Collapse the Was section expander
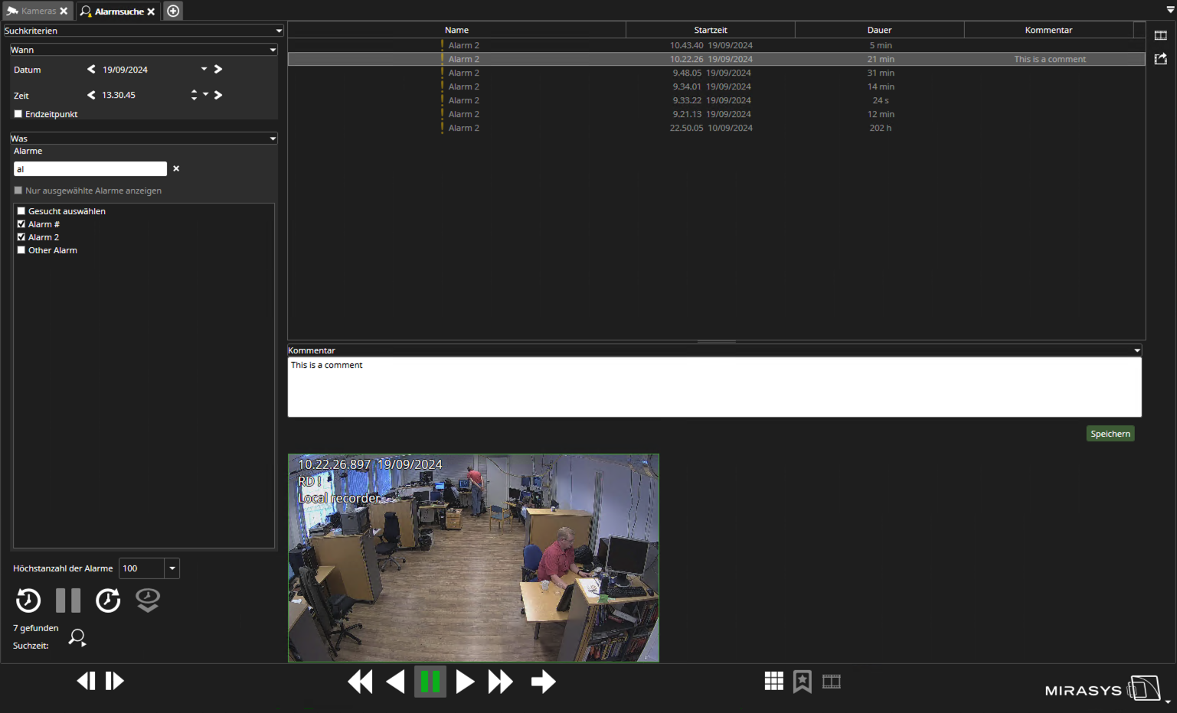 [x=273, y=138]
